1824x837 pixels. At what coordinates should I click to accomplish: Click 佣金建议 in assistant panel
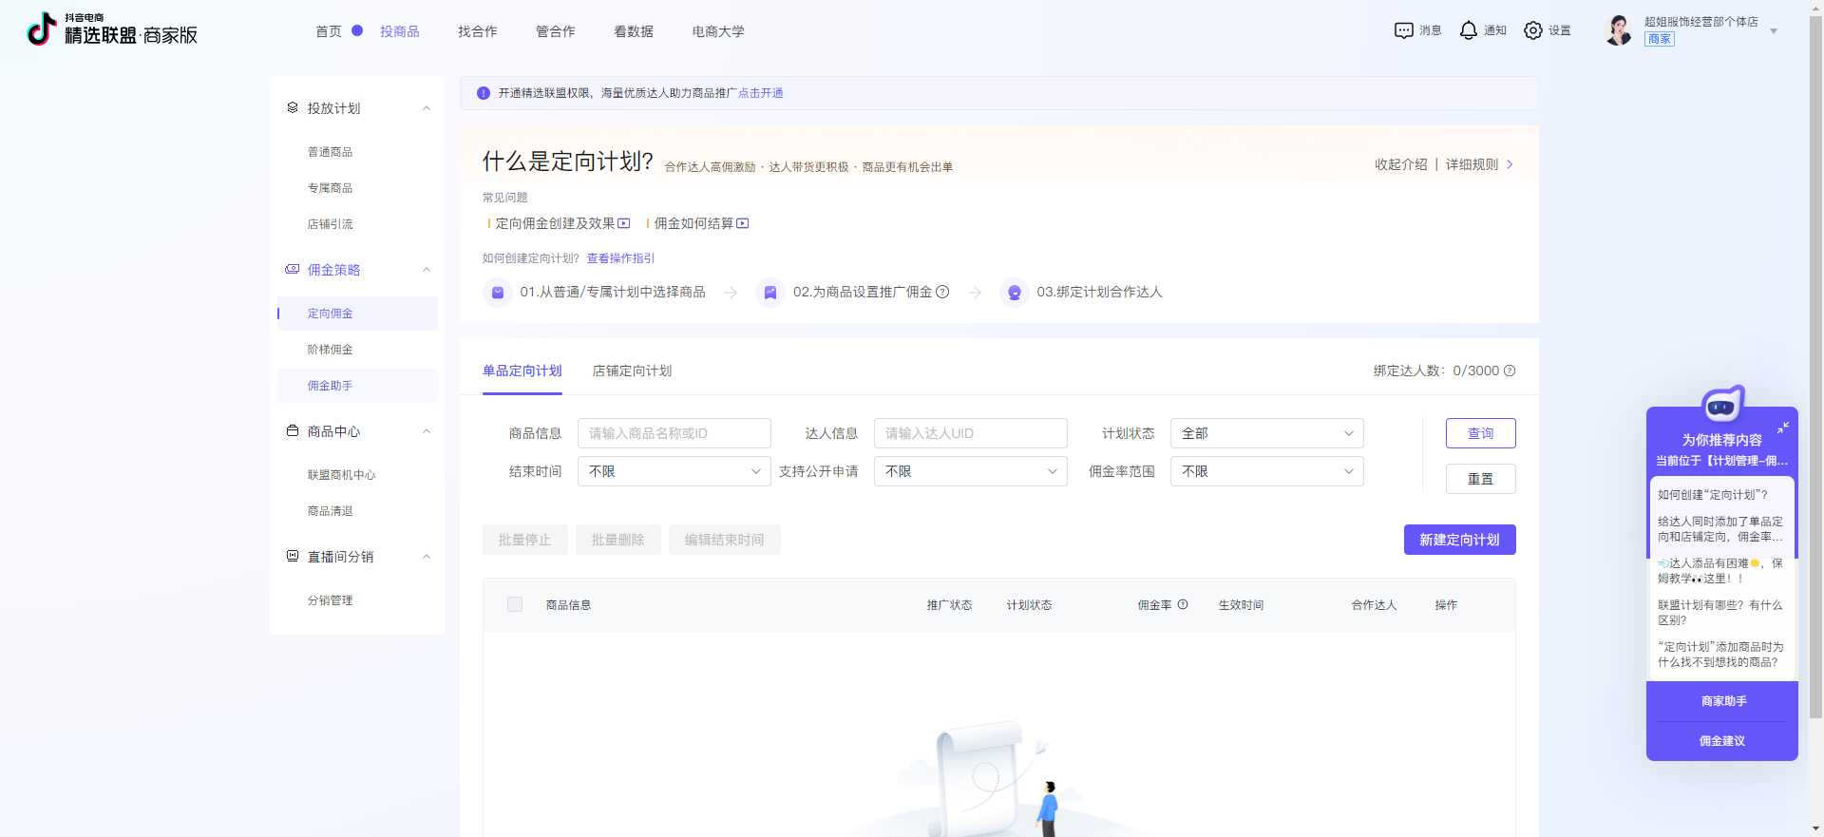point(1722,741)
